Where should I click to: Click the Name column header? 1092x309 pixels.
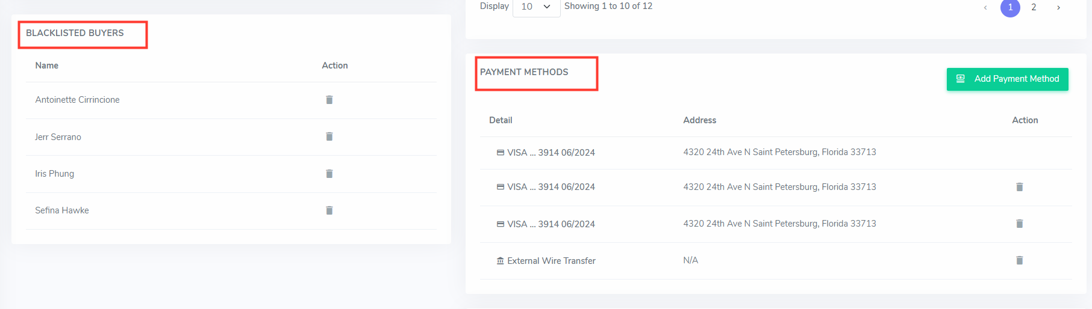point(46,66)
